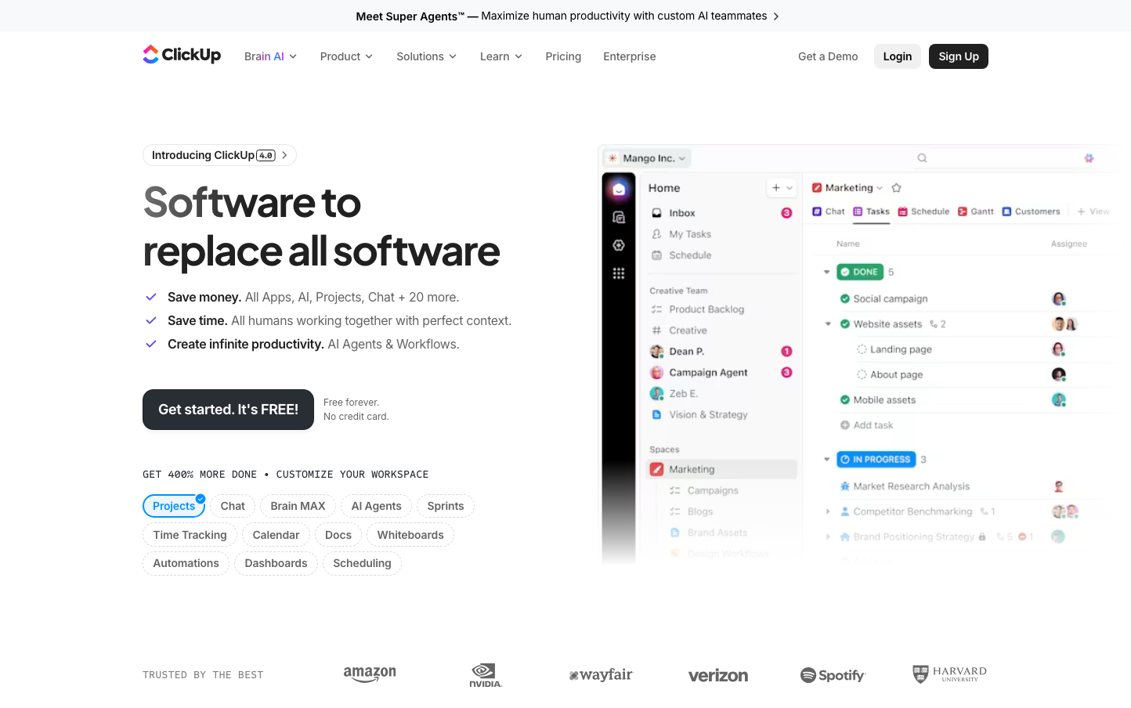1131x708 pixels.
Task: Click the blue IN PROGRESS status badge
Action: coord(876,460)
